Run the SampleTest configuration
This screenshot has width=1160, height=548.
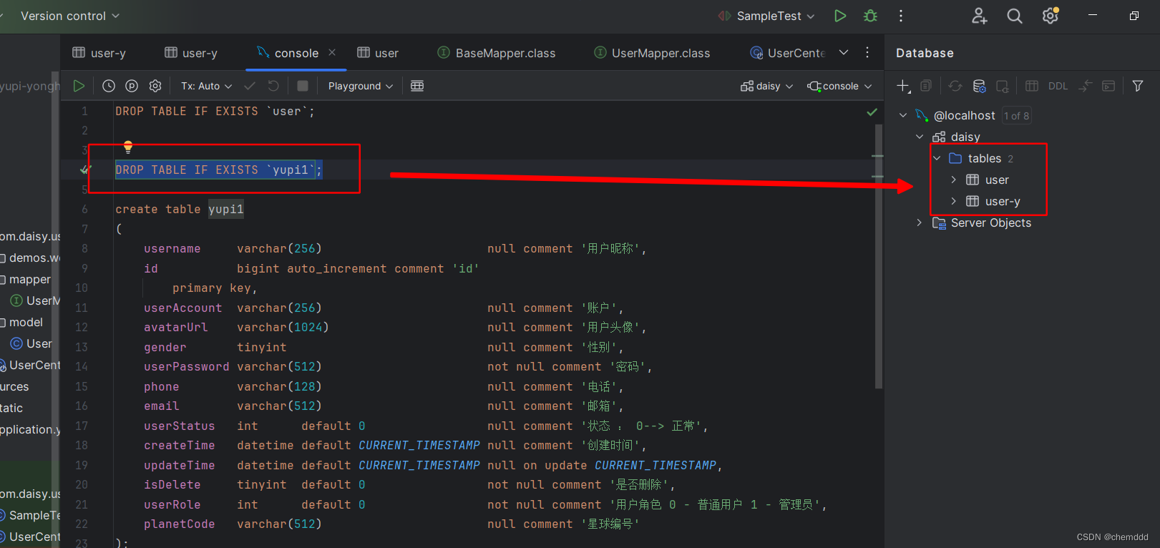(840, 16)
